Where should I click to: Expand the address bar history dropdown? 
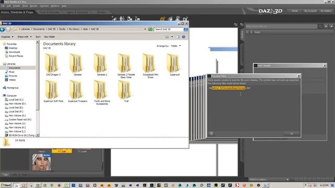(x=146, y=29)
